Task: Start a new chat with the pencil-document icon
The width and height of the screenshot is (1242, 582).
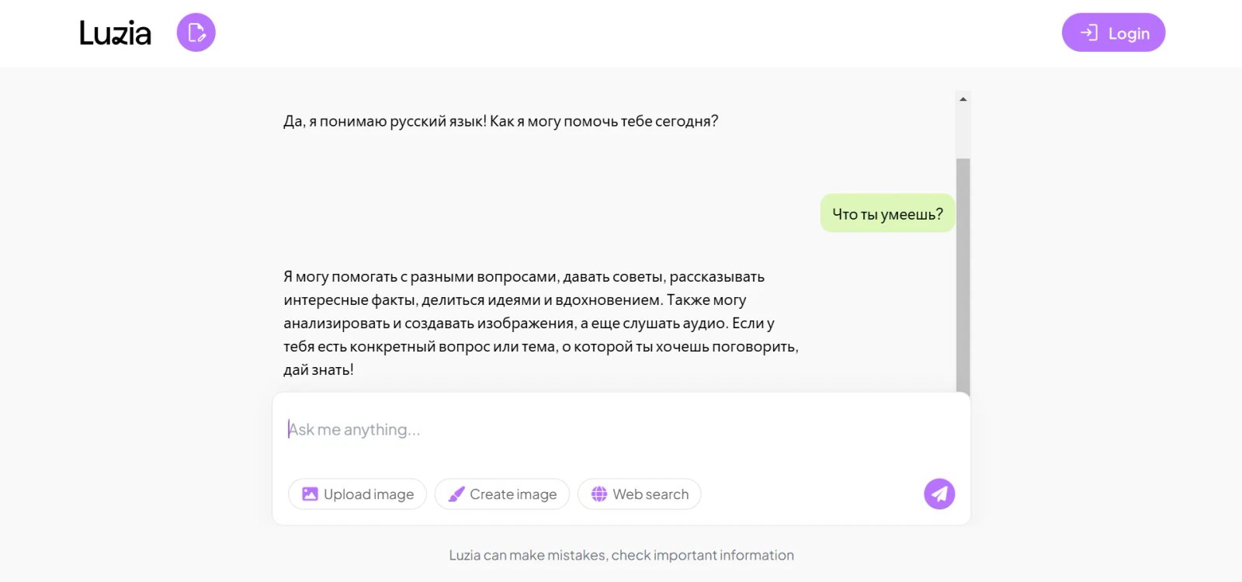Action: (x=195, y=33)
